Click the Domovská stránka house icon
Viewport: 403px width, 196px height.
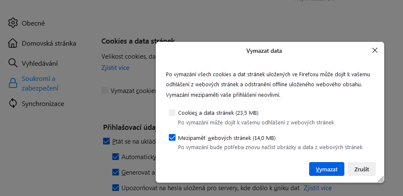pos(13,43)
